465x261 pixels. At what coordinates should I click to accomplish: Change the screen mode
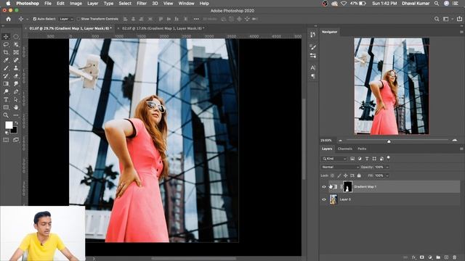pyautogui.click(x=16, y=140)
